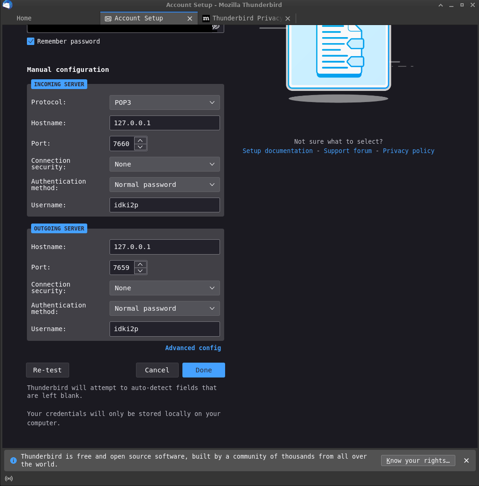Click the incoming Port 7660 field
This screenshot has width=479, height=486.
click(122, 143)
